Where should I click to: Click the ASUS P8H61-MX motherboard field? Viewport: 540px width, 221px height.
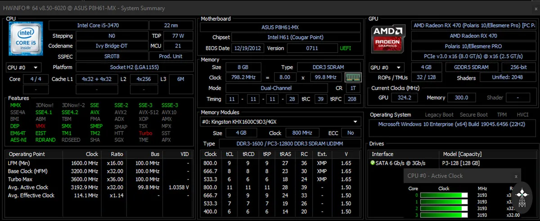pyautogui.click(x=280, y=27)
